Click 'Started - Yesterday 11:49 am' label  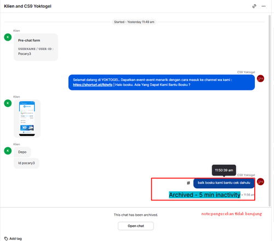(134, 22)
